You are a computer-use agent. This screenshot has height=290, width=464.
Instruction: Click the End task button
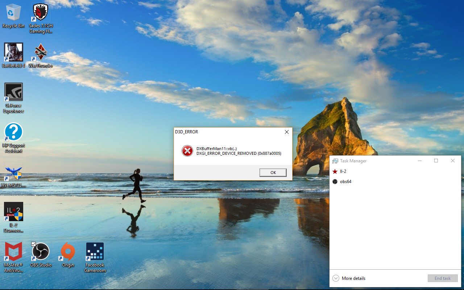(443, 278)
